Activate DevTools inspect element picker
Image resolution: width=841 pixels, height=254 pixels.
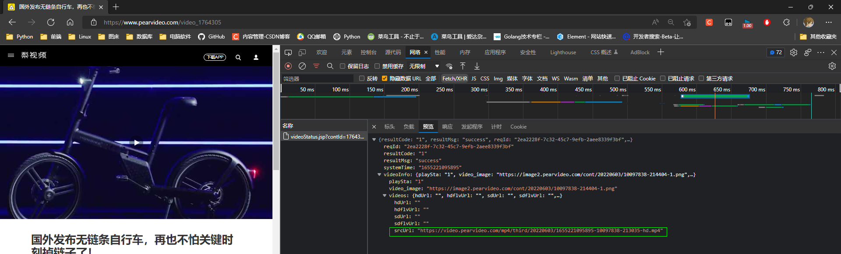[288, 52]
